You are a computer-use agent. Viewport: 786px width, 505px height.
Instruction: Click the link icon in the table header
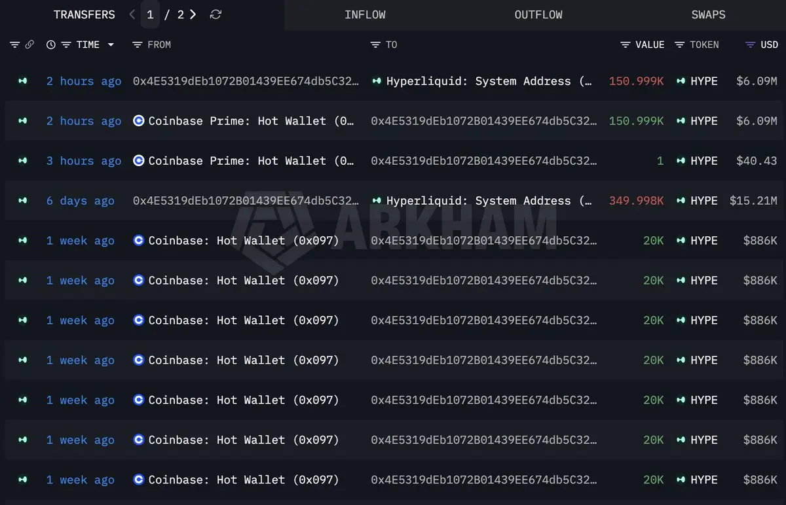tap(29, 44)
